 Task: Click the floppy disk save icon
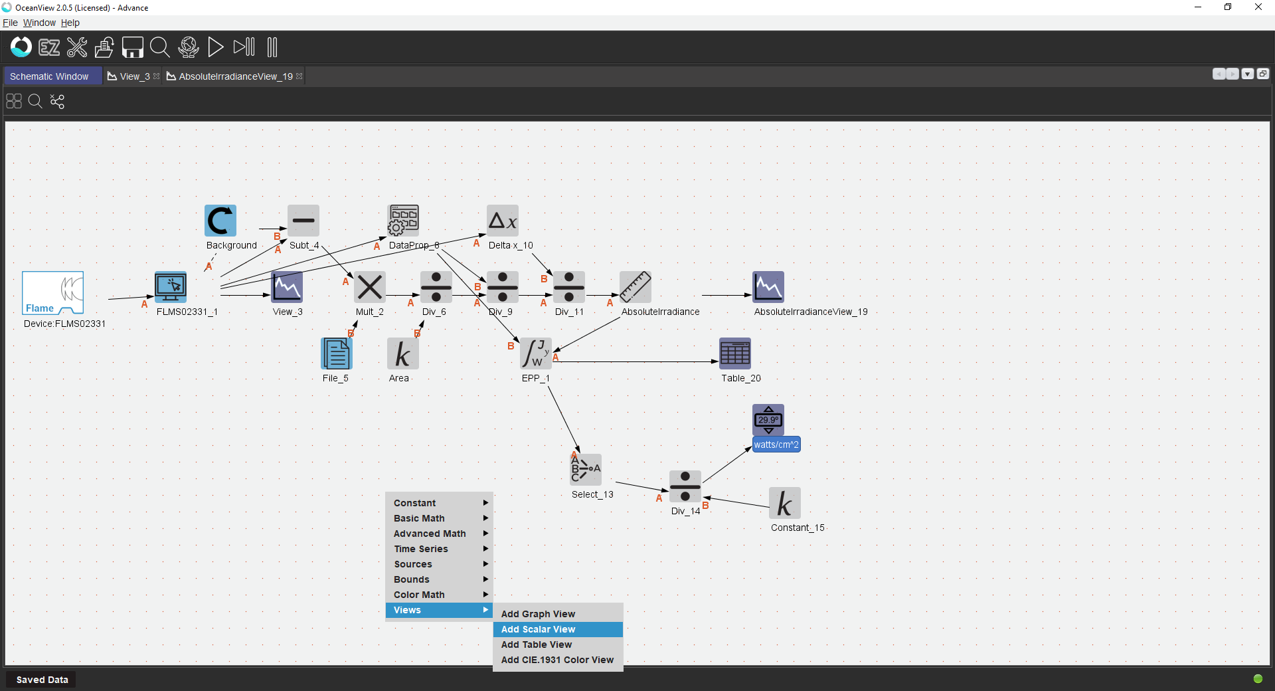point(132,47)
